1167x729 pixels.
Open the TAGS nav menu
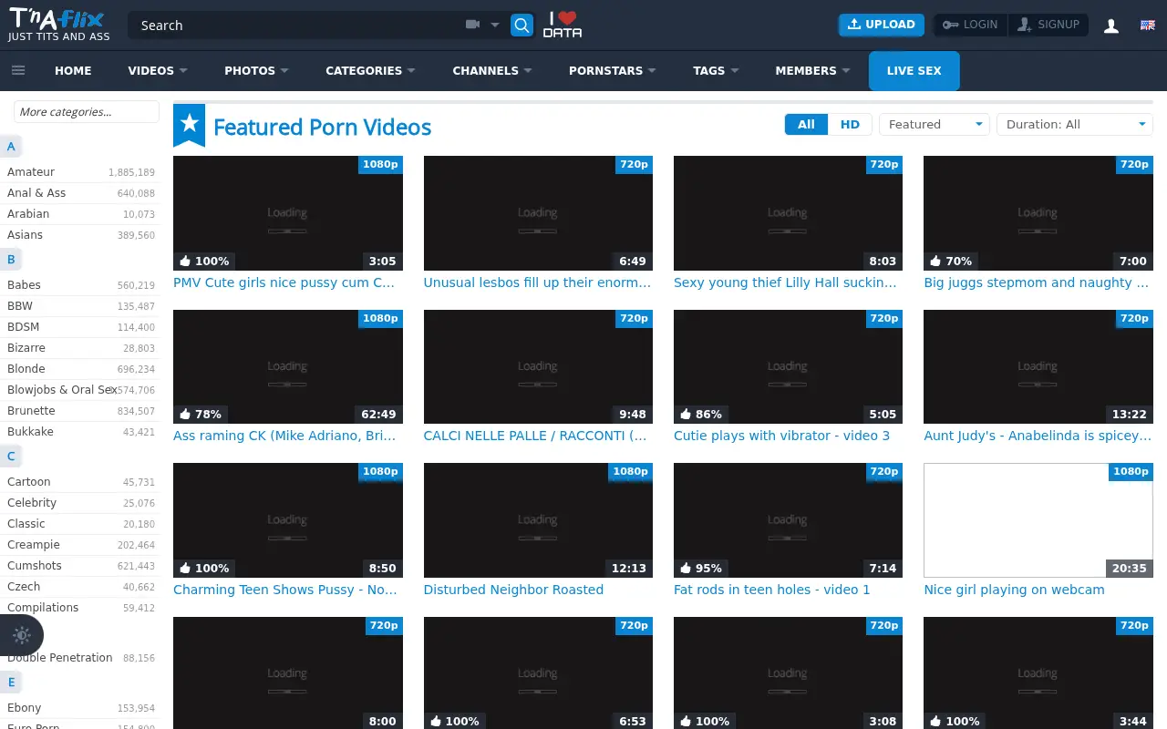click(x=716, y=70)
